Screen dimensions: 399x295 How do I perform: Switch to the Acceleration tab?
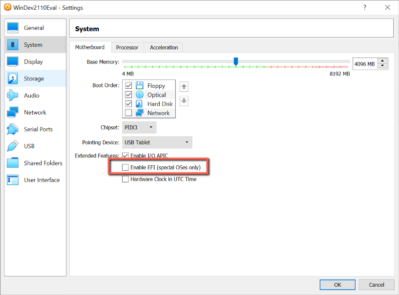[164, 47]
